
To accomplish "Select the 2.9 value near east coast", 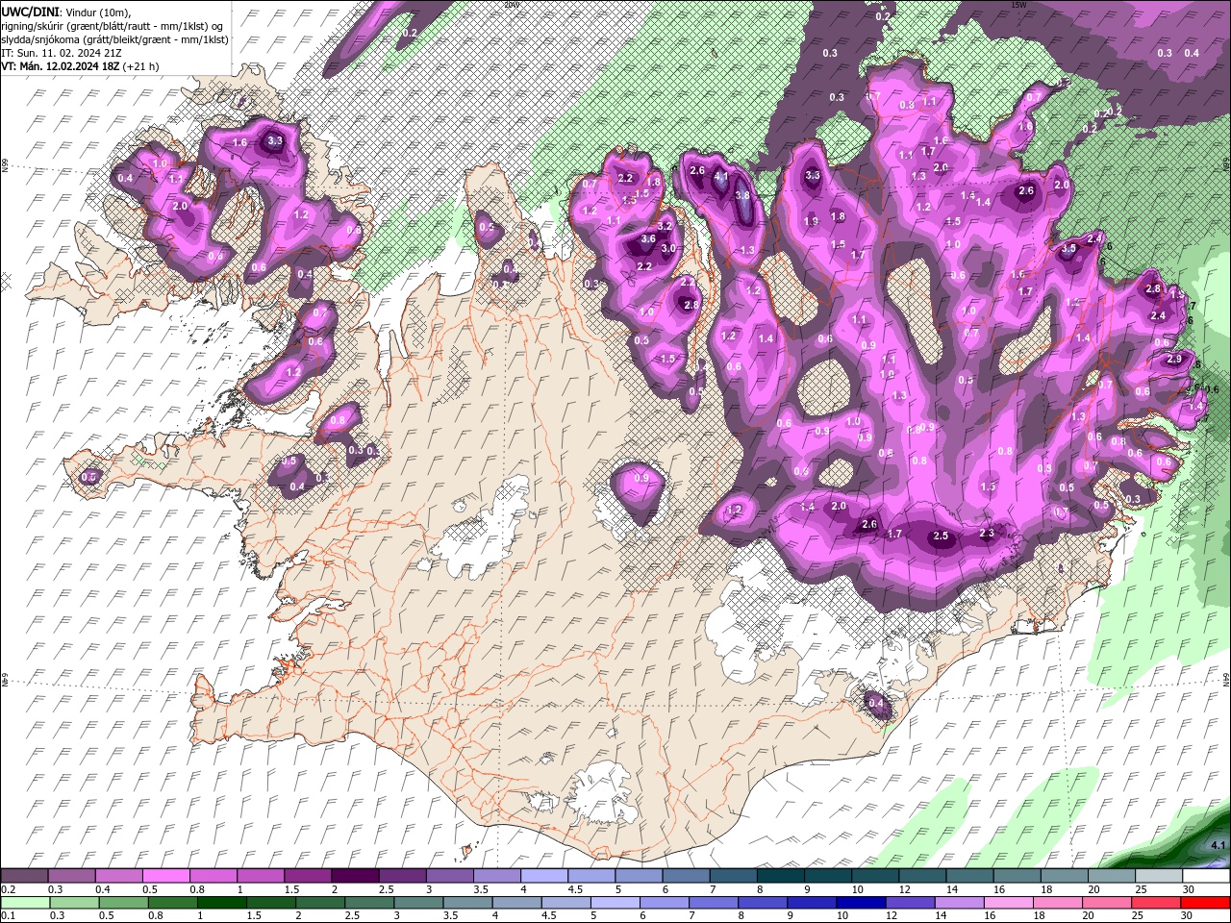I will pyautogui.click(x=1173, y=360).
